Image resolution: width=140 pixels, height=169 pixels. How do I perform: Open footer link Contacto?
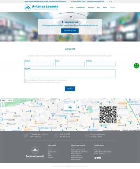coord(50,158)
